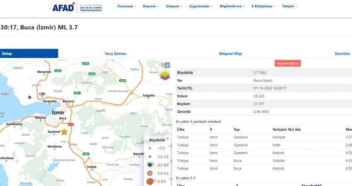Open the İletişim dropdown menu
Image resolution: width=352 pixels, height=186 pixels.
pos(290,6)
